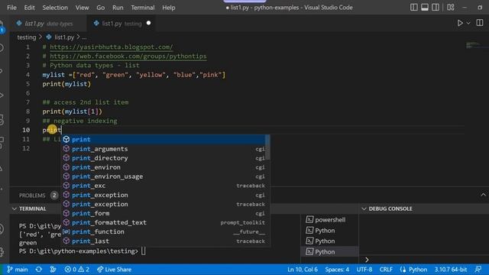Toggle bottom panel layout icon
This screenshot has width=489, height=275.
(x=425, y=7)
